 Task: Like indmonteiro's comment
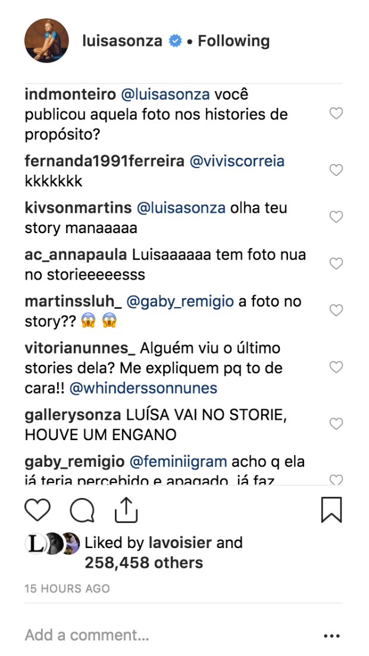coord(336,113)
